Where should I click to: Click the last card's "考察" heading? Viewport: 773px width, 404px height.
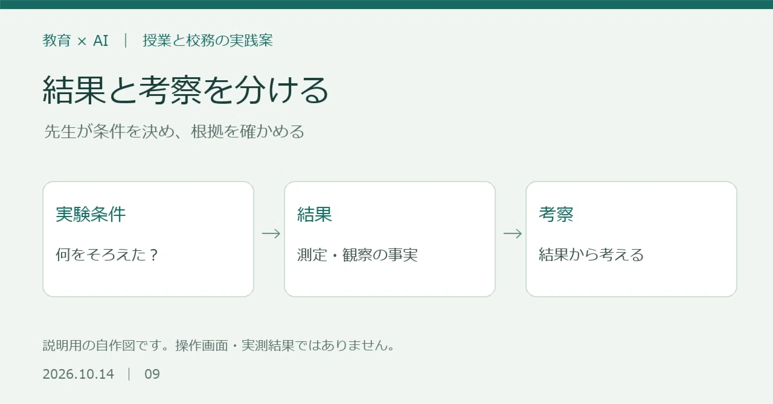[556, 214]
